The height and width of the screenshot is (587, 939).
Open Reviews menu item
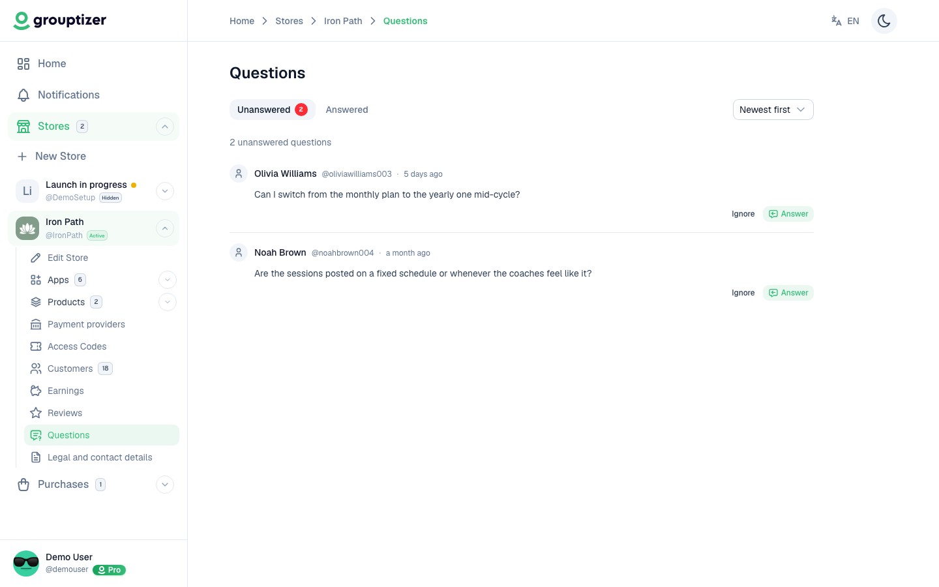point(102,413)
